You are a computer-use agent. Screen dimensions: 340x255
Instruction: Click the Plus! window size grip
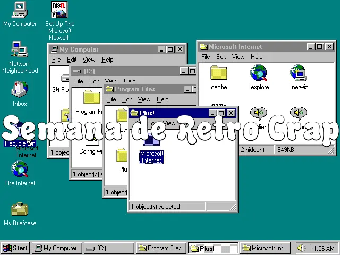point(233,207)
